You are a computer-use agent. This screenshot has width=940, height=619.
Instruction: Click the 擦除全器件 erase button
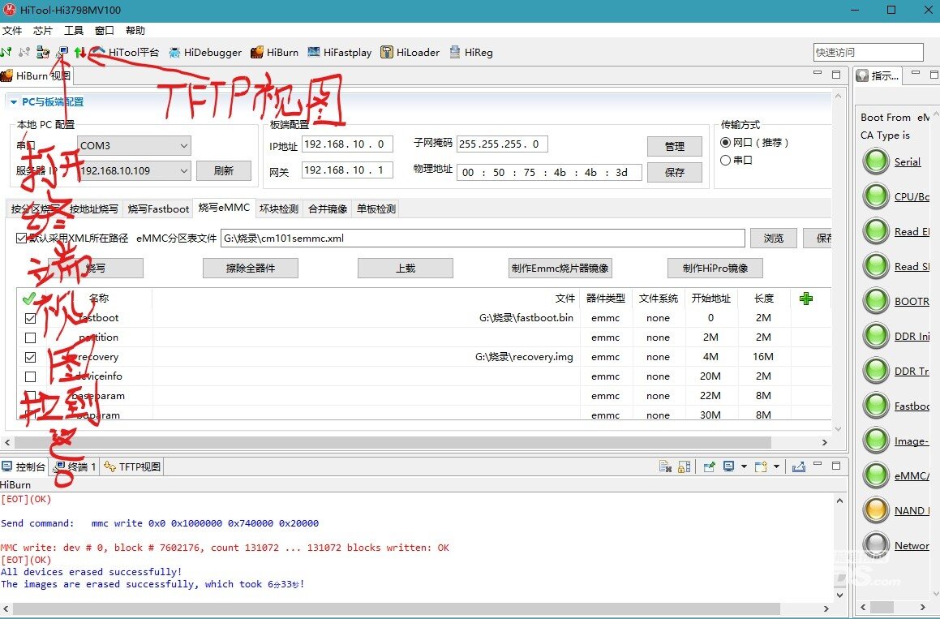coord(251,268)
